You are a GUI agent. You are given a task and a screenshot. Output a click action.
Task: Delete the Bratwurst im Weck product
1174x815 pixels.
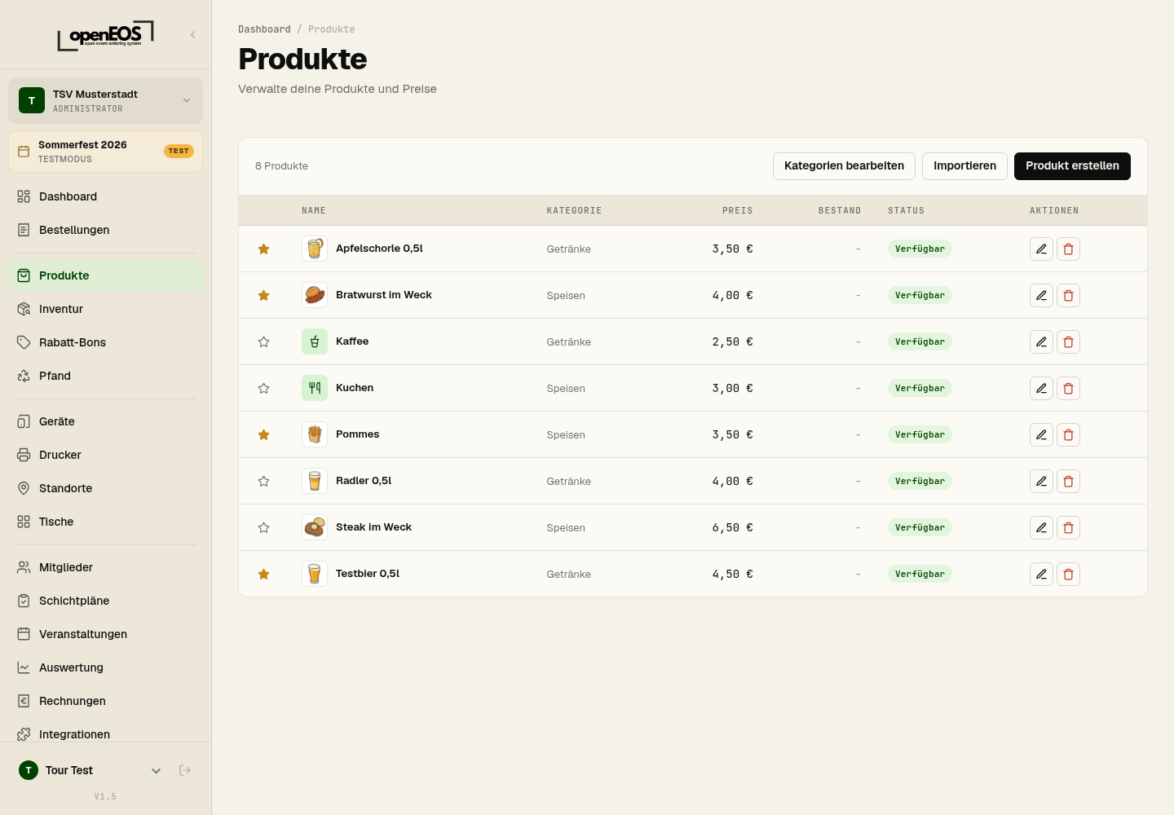tap(1068, 295)
